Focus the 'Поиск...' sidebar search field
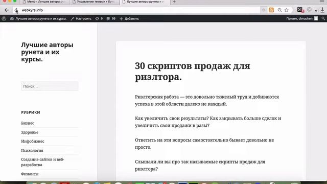The width and height of the screenshot is (327, 184). coord(50,86)
